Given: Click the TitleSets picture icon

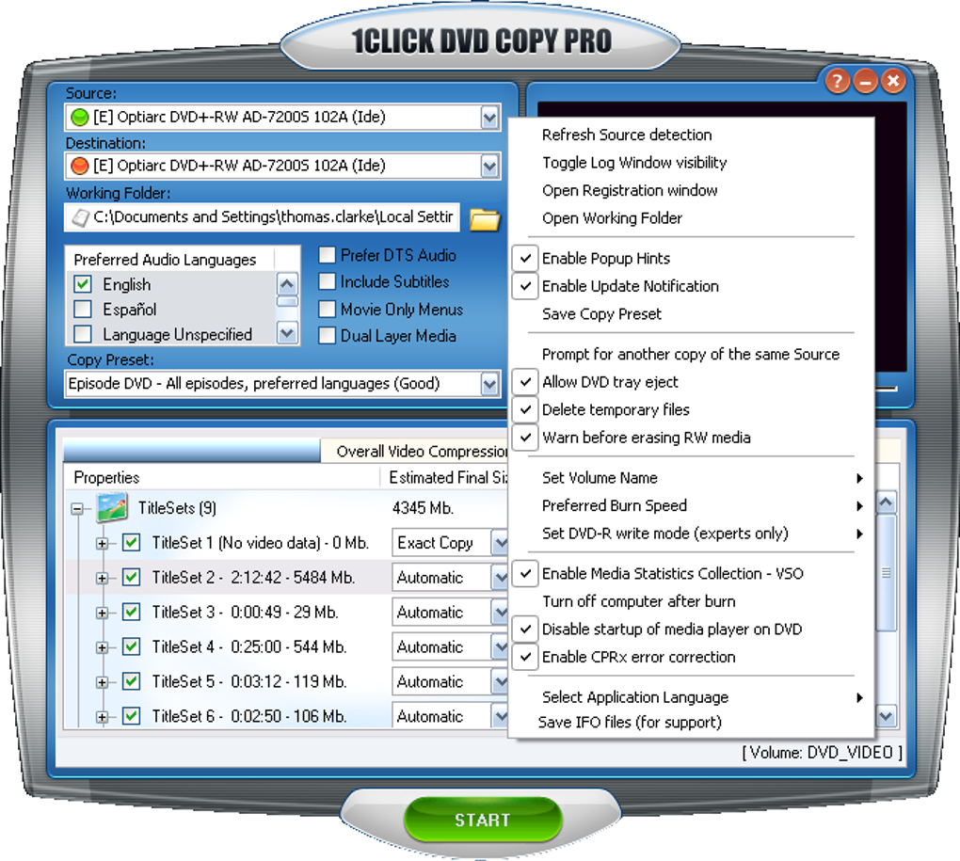Looking at the screenshot, I should [112, 508].
